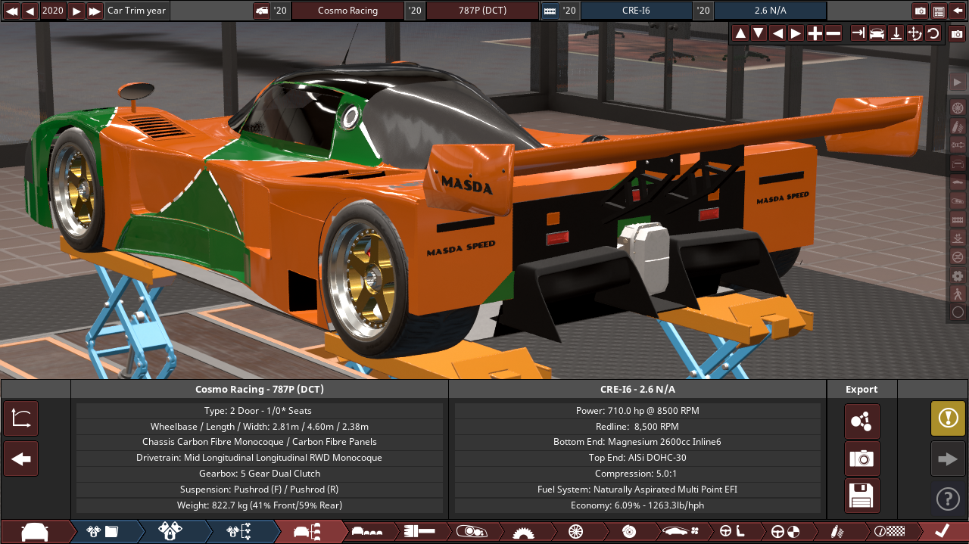Toggle the drivetrain icon in sidebar
Viewport: 969px width, 544px height.
tap(958, 145)
